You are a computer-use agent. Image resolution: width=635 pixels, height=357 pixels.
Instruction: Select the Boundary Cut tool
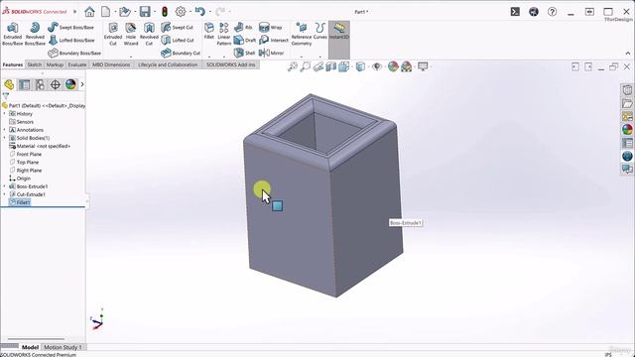click(181, 53)
